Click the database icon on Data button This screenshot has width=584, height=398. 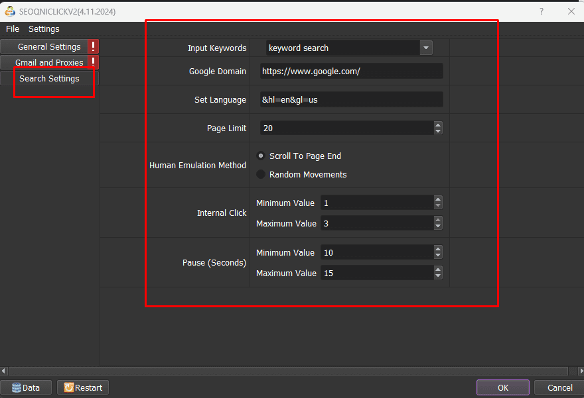17,387
